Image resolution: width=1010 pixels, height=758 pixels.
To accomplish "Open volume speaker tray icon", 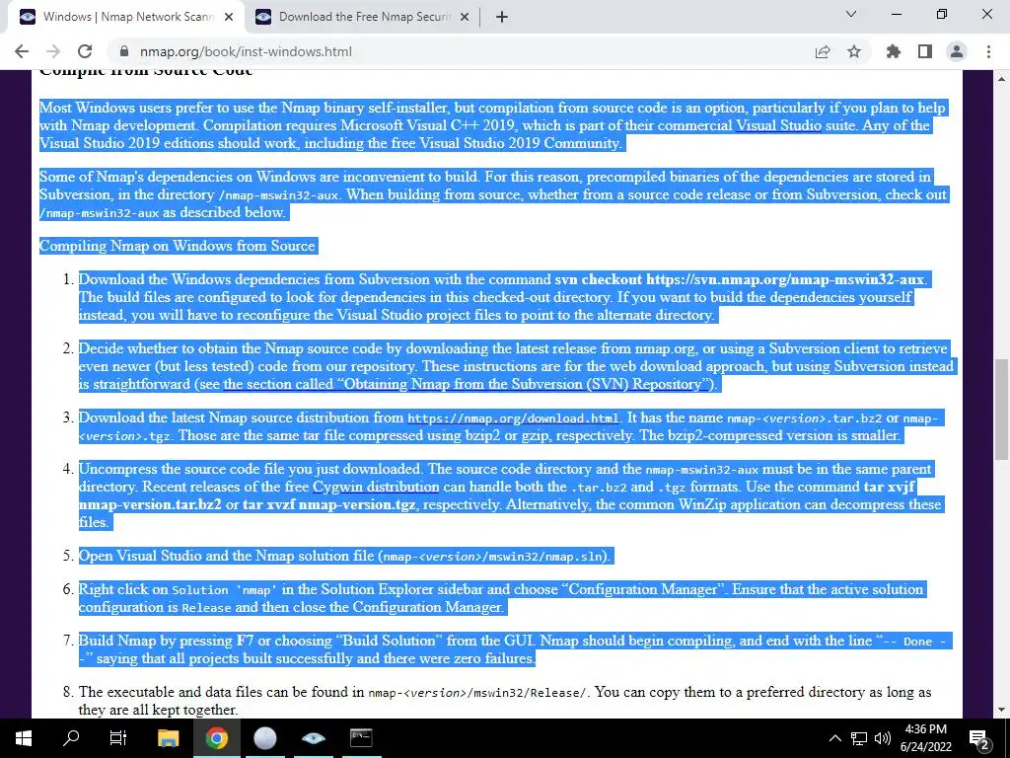I will click(883, 738).
